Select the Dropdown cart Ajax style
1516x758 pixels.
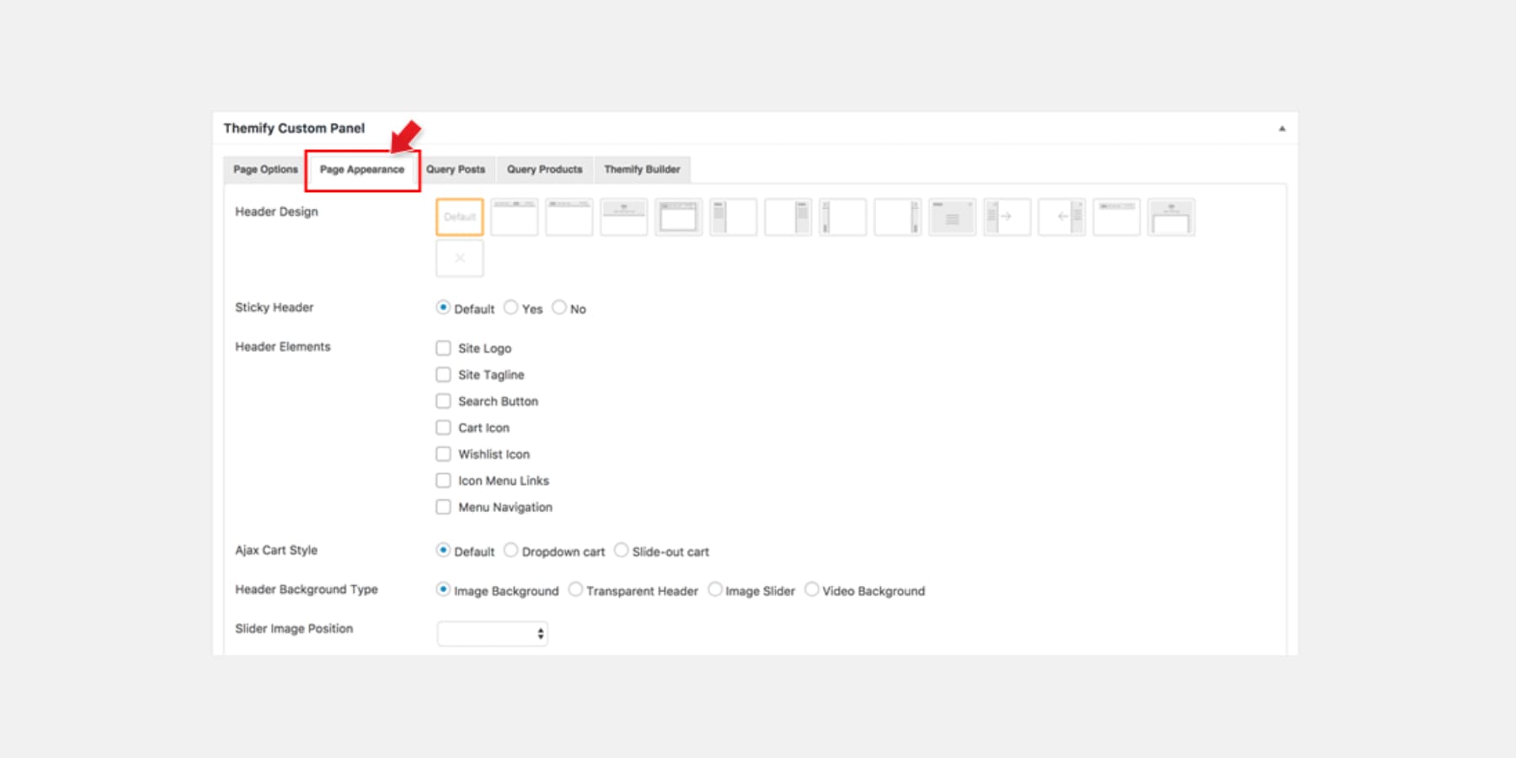511,550
